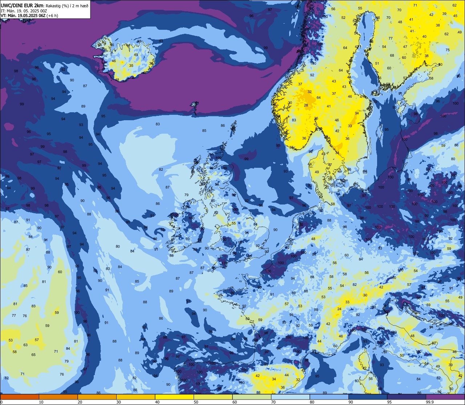Viewport: 465px width, 405px height.
Task: Click the 10–20 orange legend swatch
Action: click(58, 397)
